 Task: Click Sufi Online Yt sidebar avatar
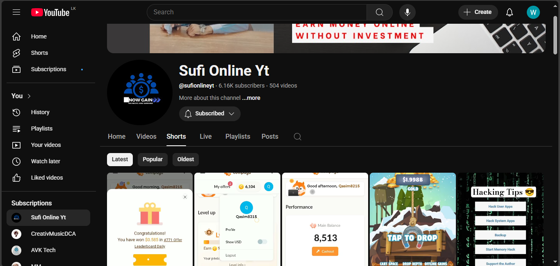point(16,217)
